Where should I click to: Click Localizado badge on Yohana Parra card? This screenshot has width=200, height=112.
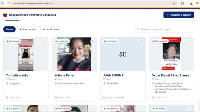(x=62, y=41)
